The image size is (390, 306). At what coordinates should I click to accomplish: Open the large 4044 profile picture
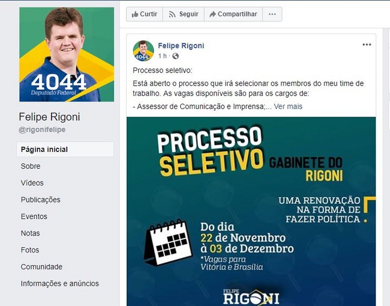(67, 54)
